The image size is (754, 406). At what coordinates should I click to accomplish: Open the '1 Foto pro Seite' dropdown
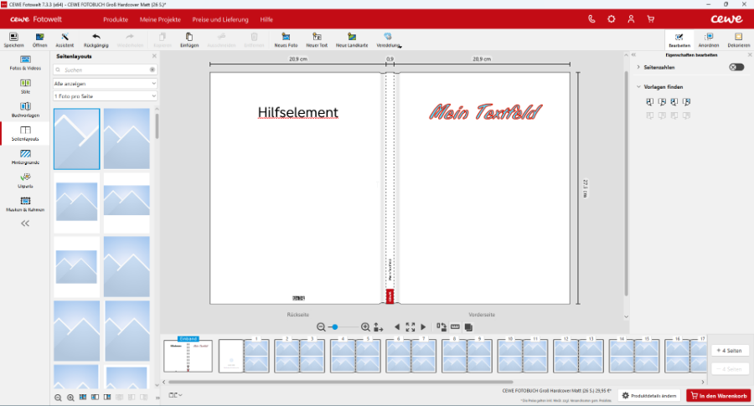[105, 96]
